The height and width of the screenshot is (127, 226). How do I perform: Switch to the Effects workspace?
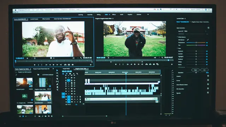[x=114, y=14]
